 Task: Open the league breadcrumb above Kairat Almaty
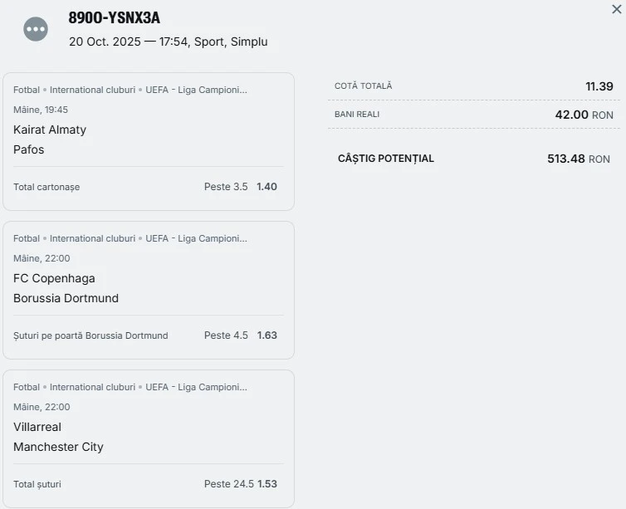(130, 90)
